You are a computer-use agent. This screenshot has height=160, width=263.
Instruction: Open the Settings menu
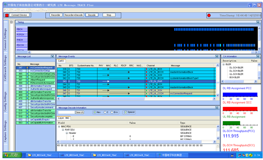click(x=34, y=10)
